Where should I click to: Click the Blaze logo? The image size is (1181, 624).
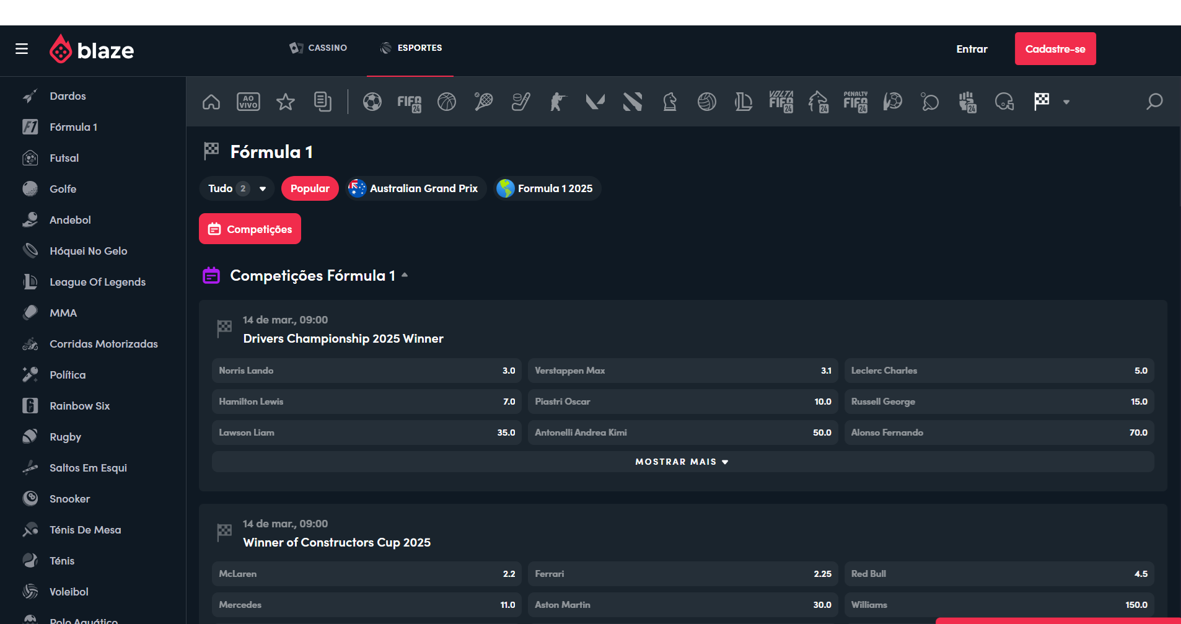(92, 49)
